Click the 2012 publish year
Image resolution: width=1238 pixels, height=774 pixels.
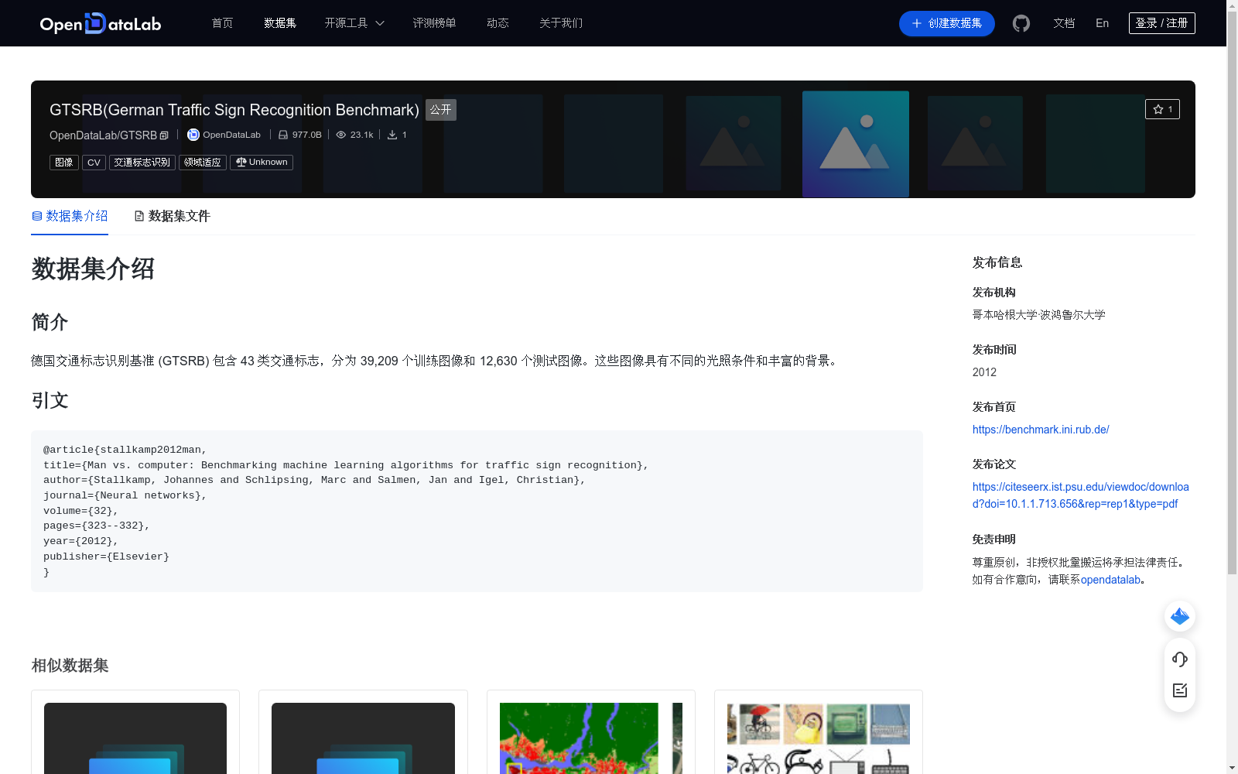pyautogui.click(x=984, y=372)
